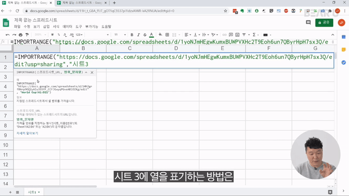Open text wrapping dropdown
Viewport: 349px width, 196px height.
(x=205, y=35)
